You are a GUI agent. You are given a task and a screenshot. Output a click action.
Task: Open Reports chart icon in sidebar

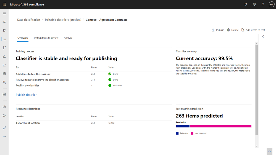click(4, 65)
